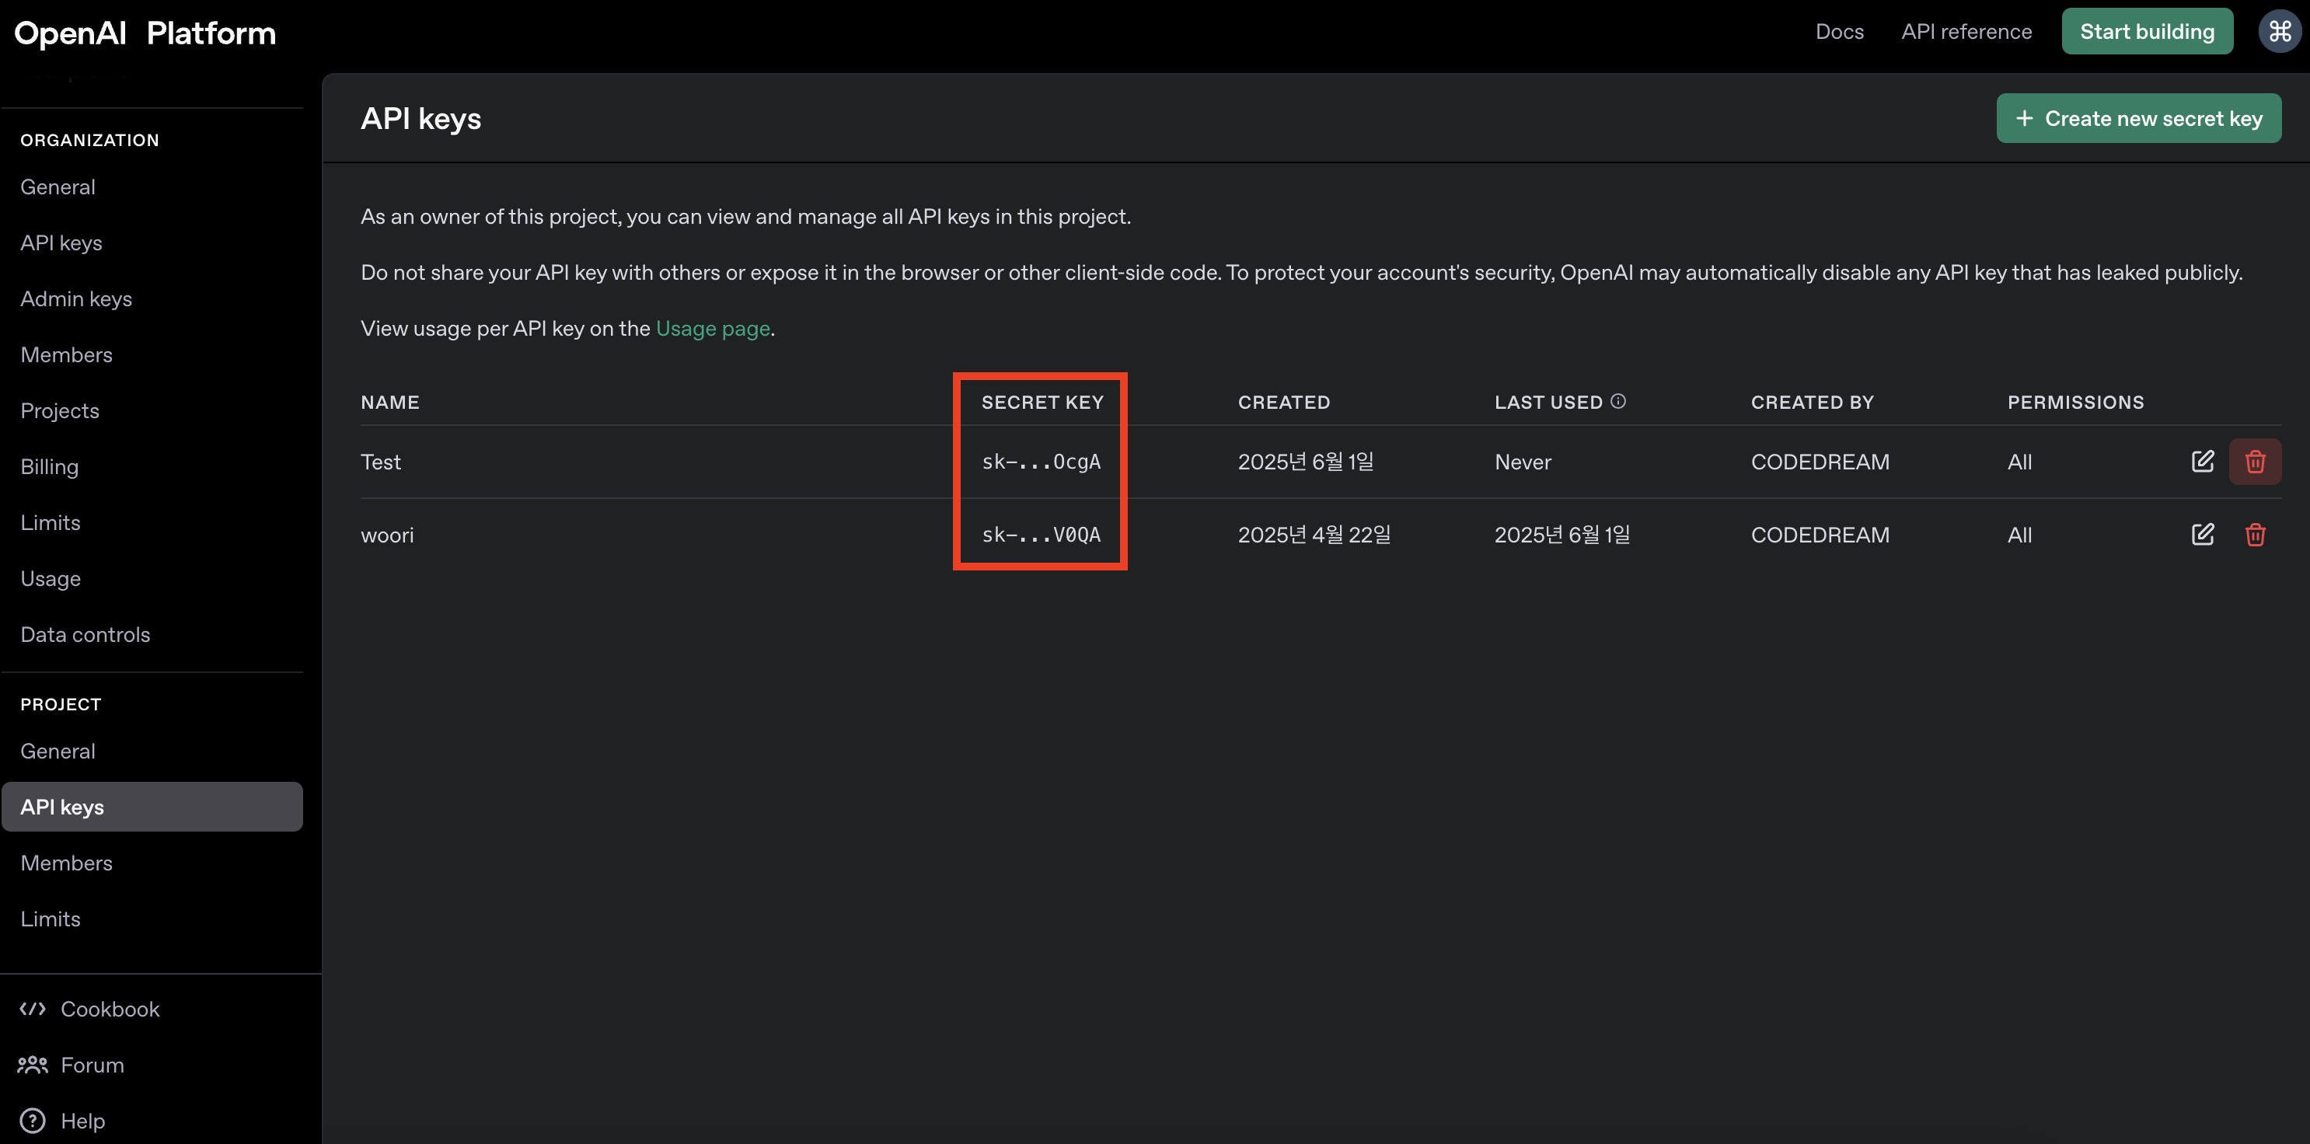Click the Last Used info icon
This screenshot has height=1144, width=2310.
1617,402
